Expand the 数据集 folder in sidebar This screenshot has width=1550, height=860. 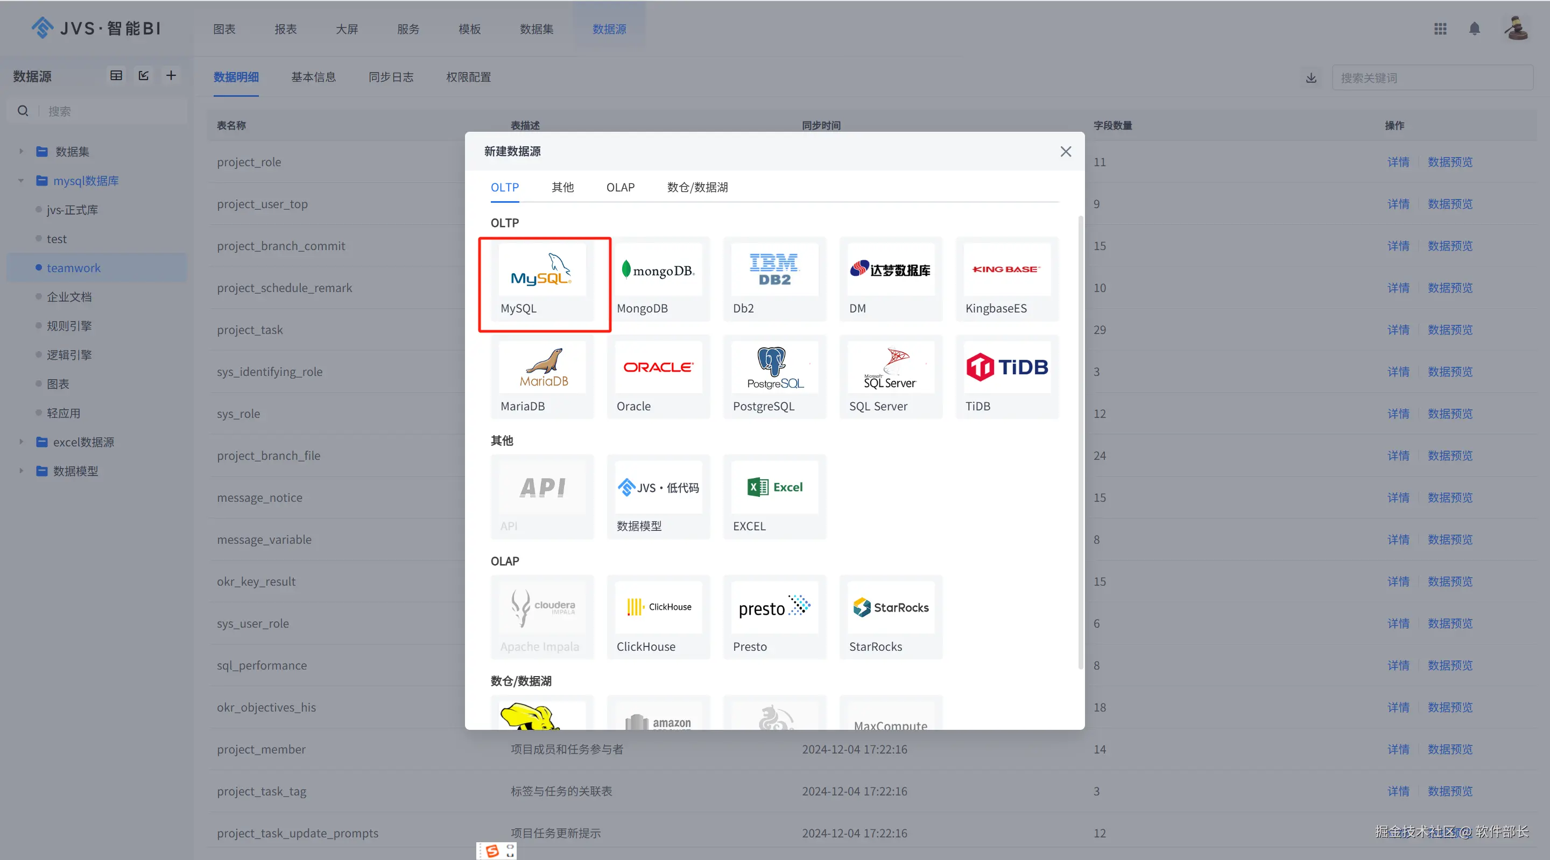click(21, 152)
